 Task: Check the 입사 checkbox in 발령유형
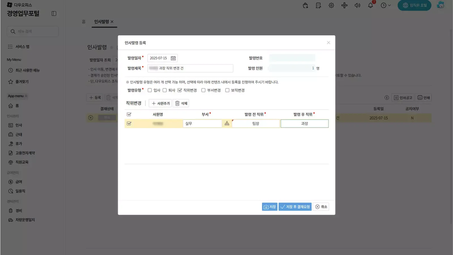tap(150, 90)
